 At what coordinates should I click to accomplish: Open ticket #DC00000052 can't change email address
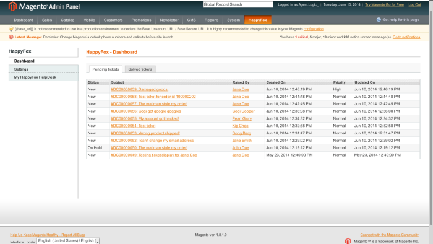click(152, 141)
